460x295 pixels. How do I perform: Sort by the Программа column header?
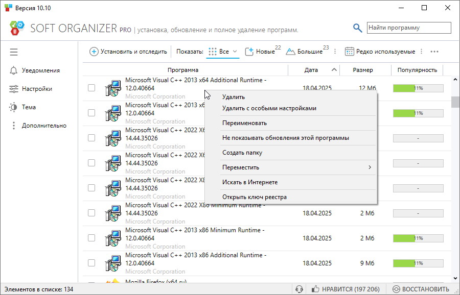click(x=183, y=70)
